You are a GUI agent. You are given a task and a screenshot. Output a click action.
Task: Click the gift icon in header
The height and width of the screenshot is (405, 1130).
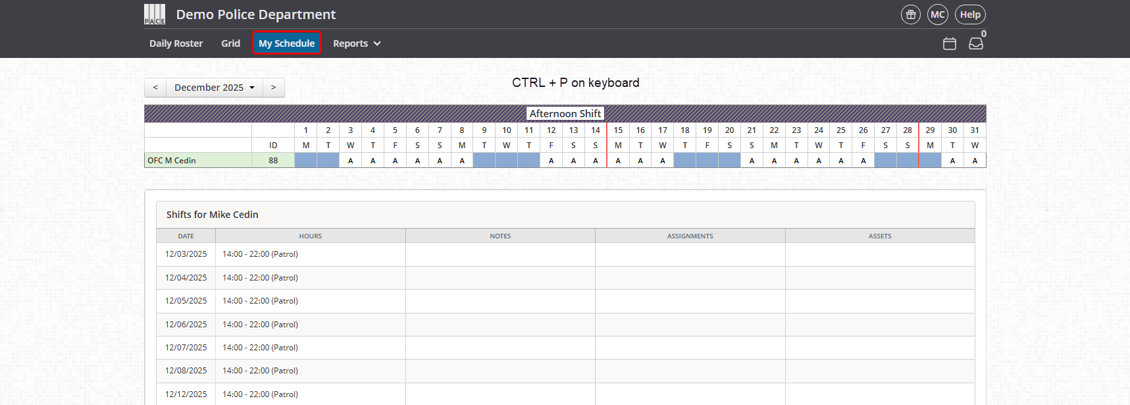911,14
